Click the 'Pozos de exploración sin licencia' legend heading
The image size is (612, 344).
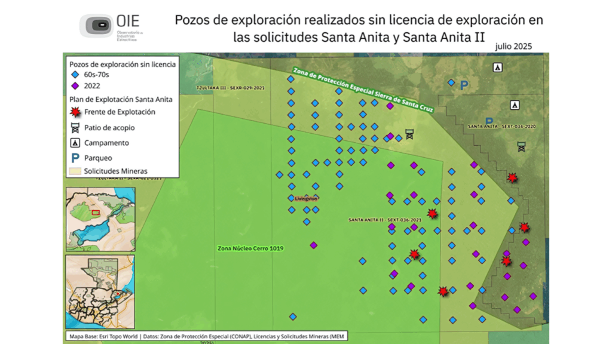(x=123, y=64)
